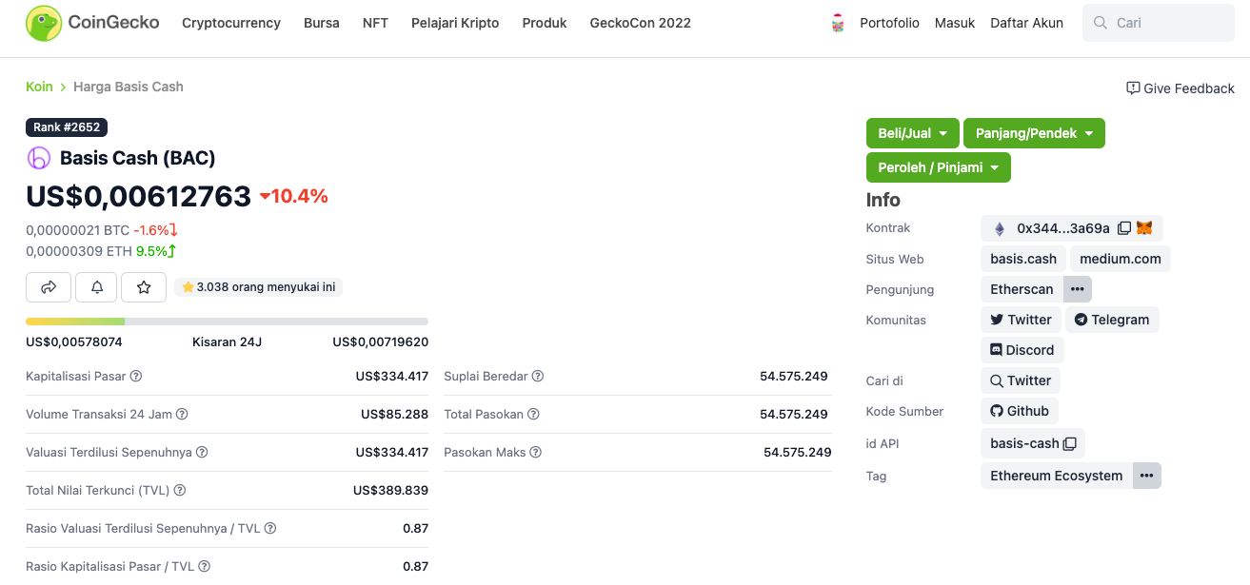Show more tags beside Ethereum Ecosystem

click(x=1146, y=476)
